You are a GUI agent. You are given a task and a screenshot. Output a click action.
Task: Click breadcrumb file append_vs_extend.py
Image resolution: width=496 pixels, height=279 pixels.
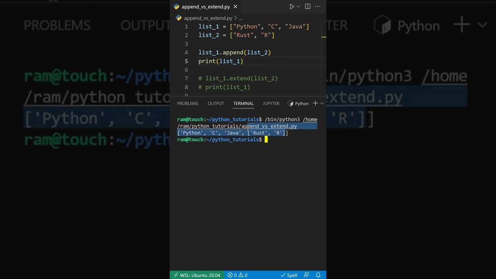(x=208, y=18)
